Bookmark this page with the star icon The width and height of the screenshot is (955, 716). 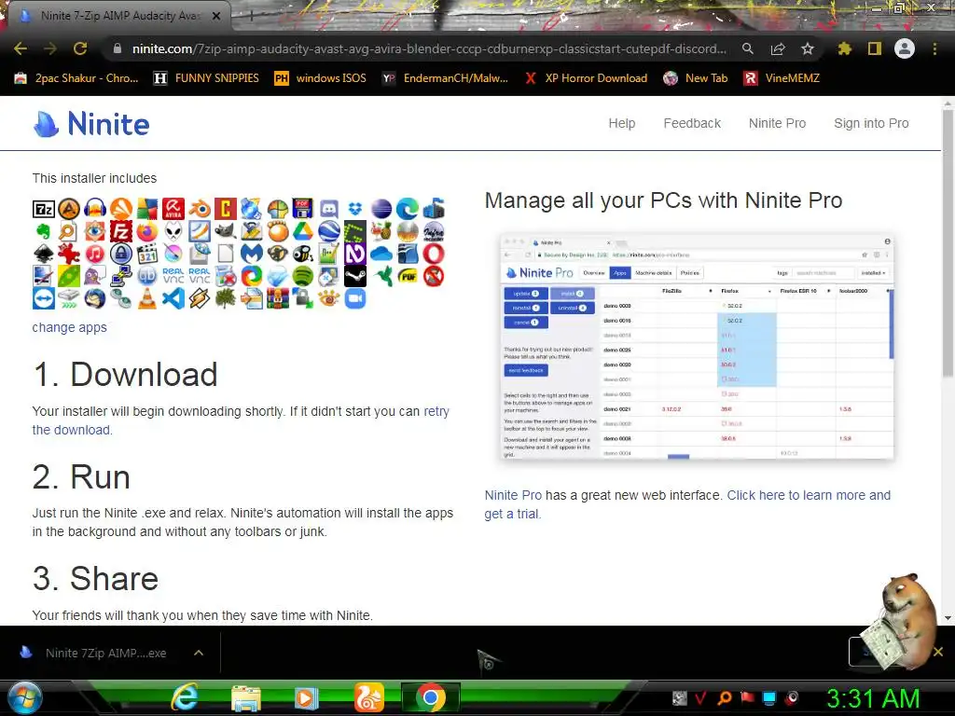click(x=807, y=48)
